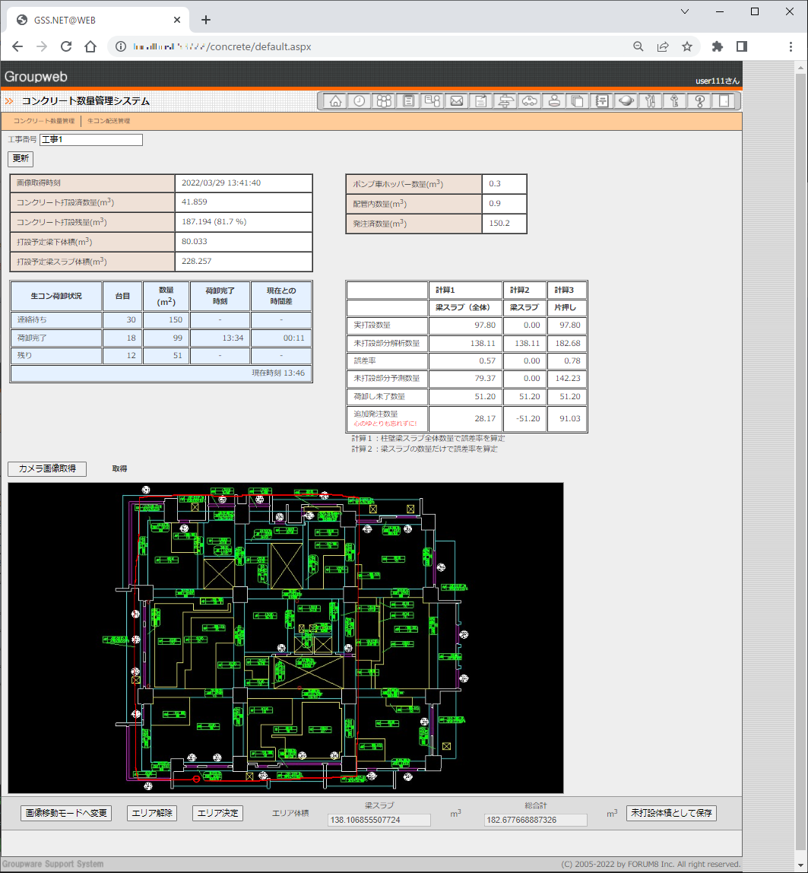Screen dimensions: 808x873
Task: Click the 画像移動モードへ変更 button
Action: coord(66,813)
